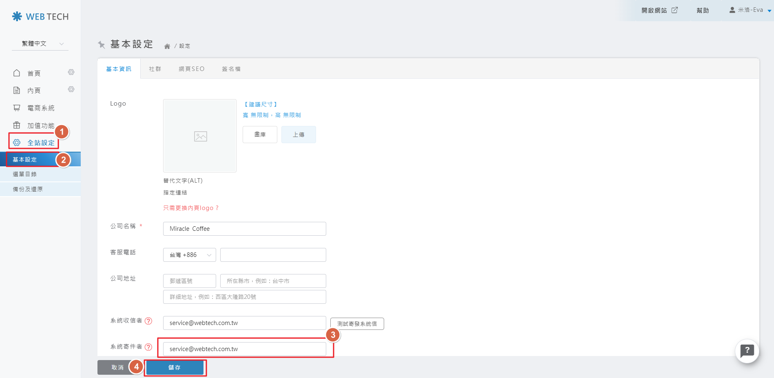Click the 公司名稱 input field
The image size is (774, 378).
pyautogui.click(x=245, y=229)
